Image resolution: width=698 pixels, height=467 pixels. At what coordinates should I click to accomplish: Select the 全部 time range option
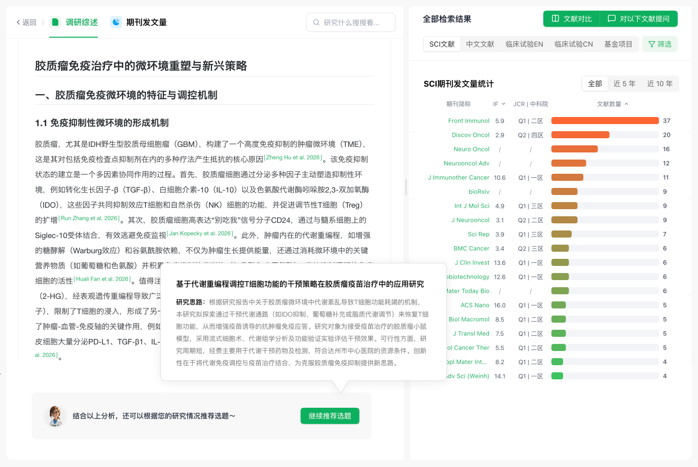[x=595, y=84]
